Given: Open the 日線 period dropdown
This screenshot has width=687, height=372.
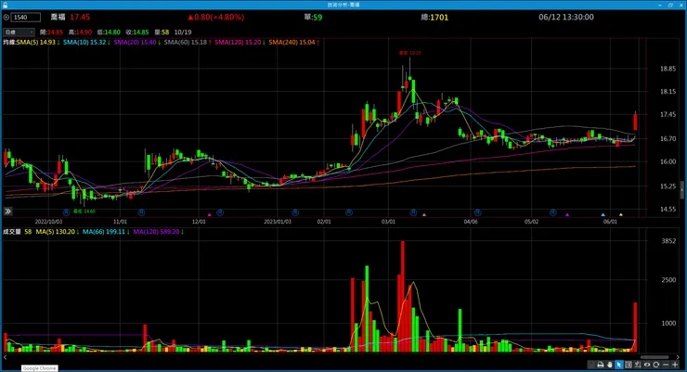Looking at the screenshot, I should tap(19, 32).
